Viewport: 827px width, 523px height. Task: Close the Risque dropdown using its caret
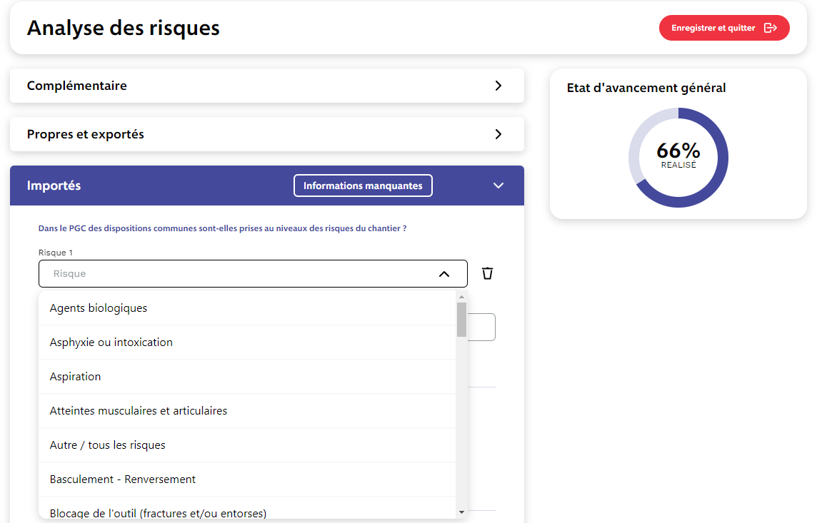(443, 274)
